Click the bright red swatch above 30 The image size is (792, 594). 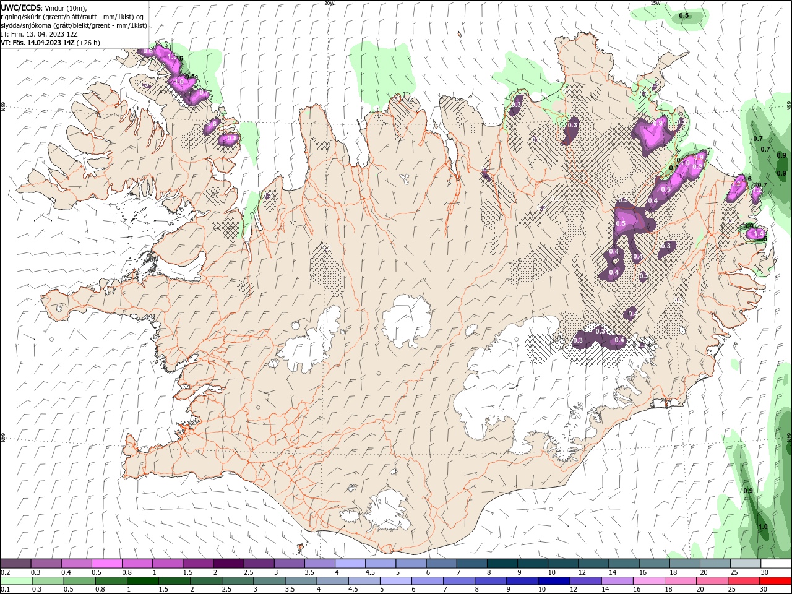775,580
